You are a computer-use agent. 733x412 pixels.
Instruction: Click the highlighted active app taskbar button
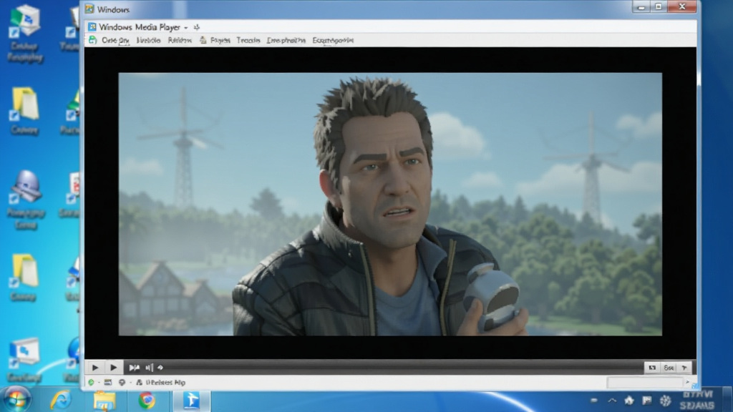192,401
